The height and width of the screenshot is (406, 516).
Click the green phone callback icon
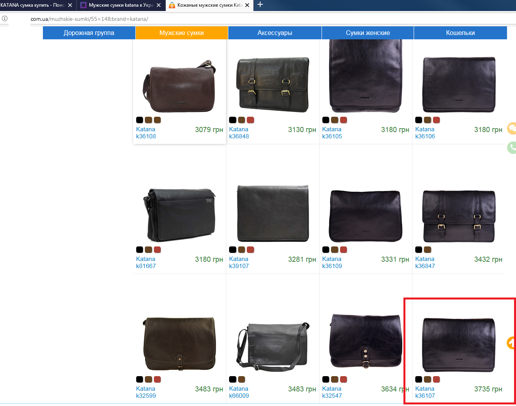512,147
